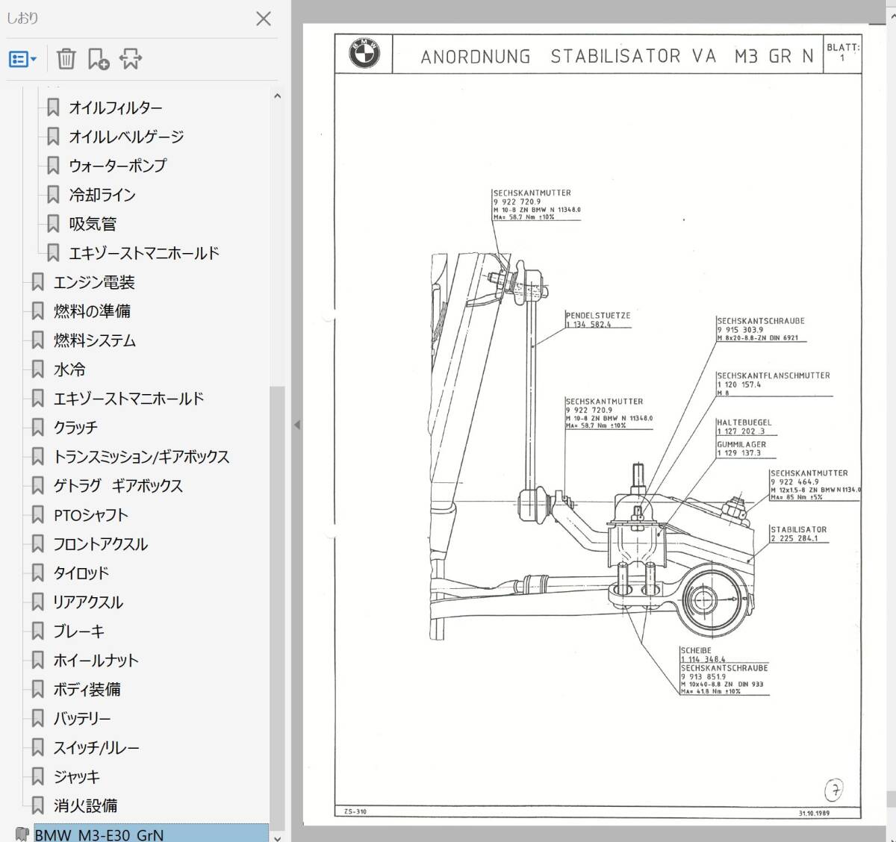Click bookmark icon beside ジャッキ
This screenshot has width=896, height=842.
pos(37,777)
